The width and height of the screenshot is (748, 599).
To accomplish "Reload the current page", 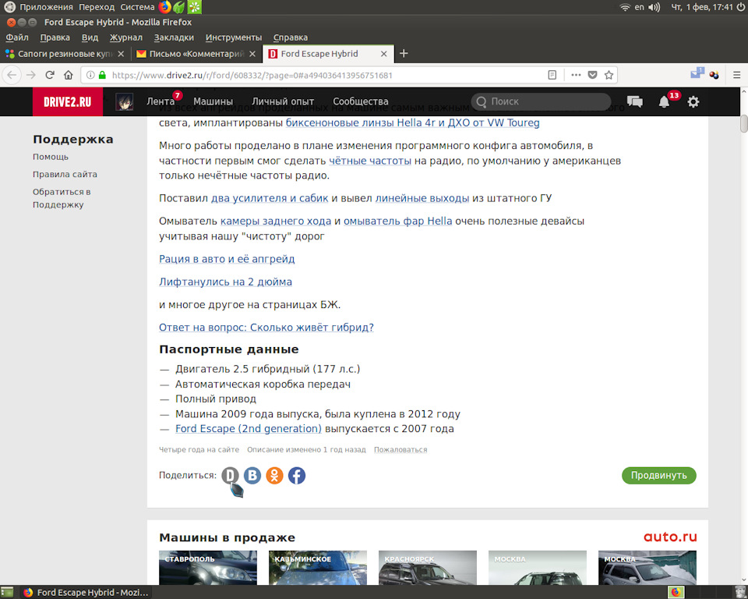I will click(x=50, y=75).
